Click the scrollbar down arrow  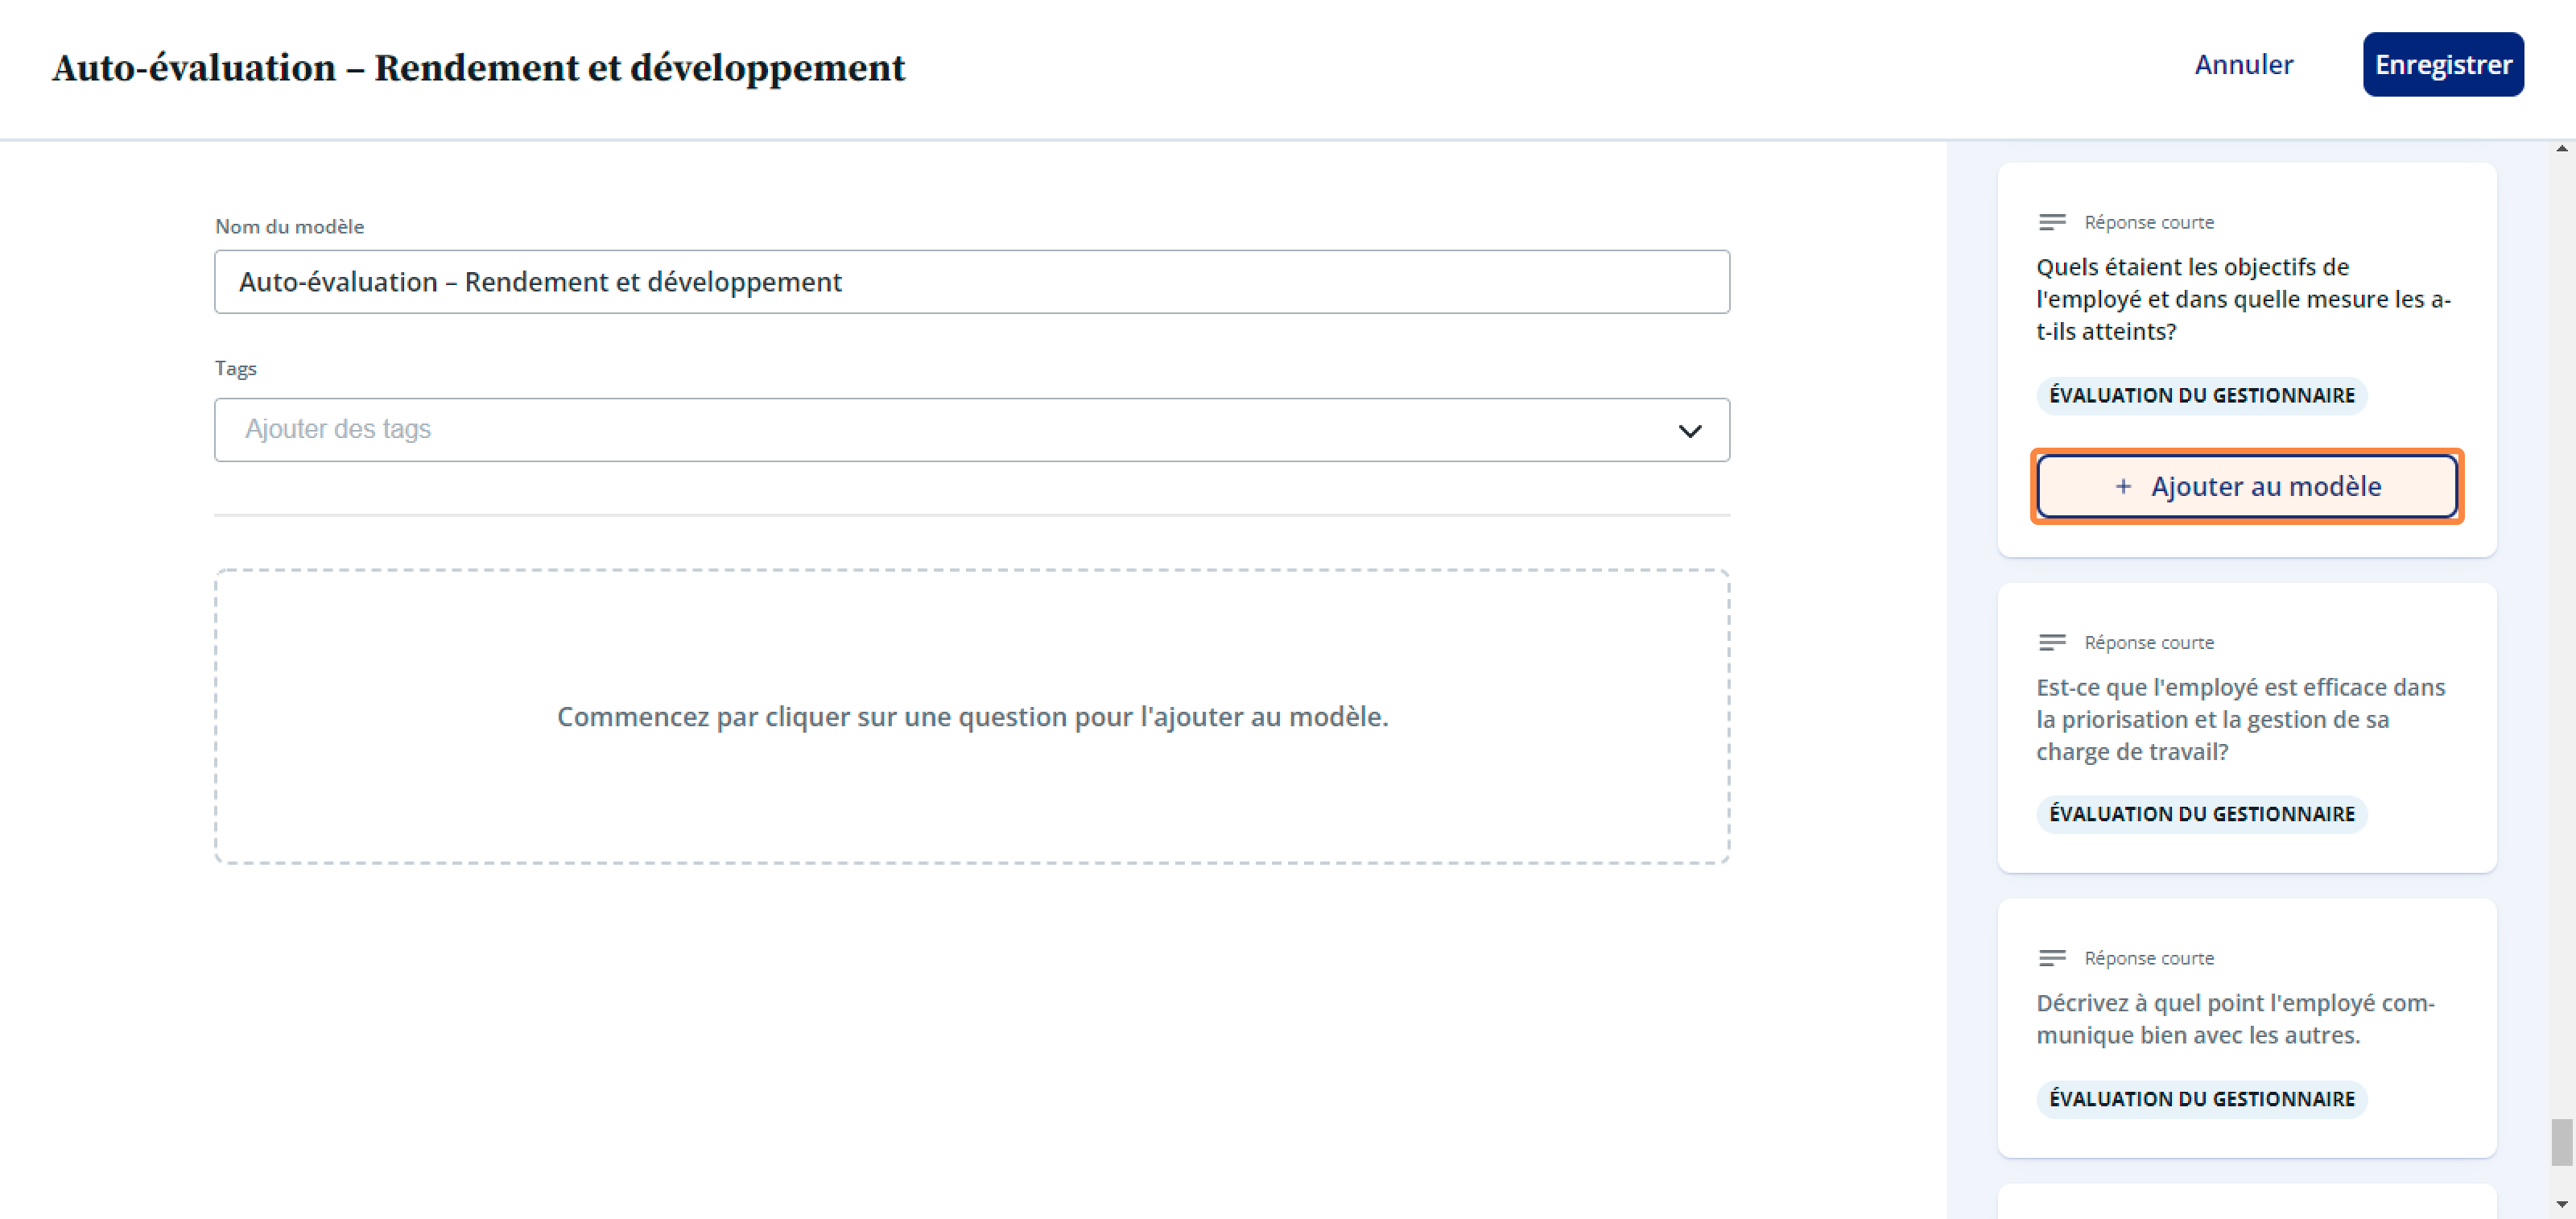click(x=2561, y=1204)
